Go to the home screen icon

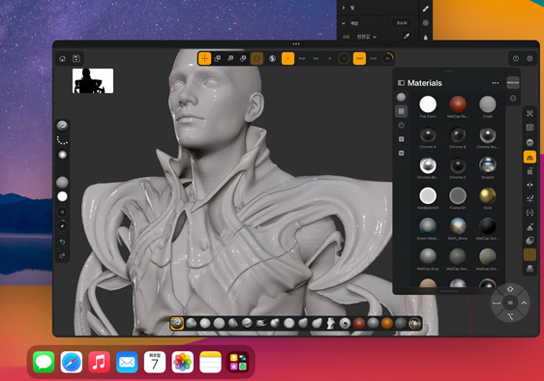pos(63,59)
